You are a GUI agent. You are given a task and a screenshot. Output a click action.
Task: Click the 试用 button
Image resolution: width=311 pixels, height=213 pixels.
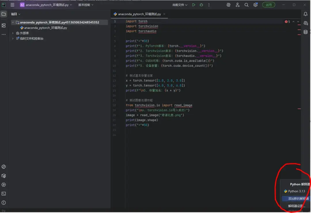(268, 5)
